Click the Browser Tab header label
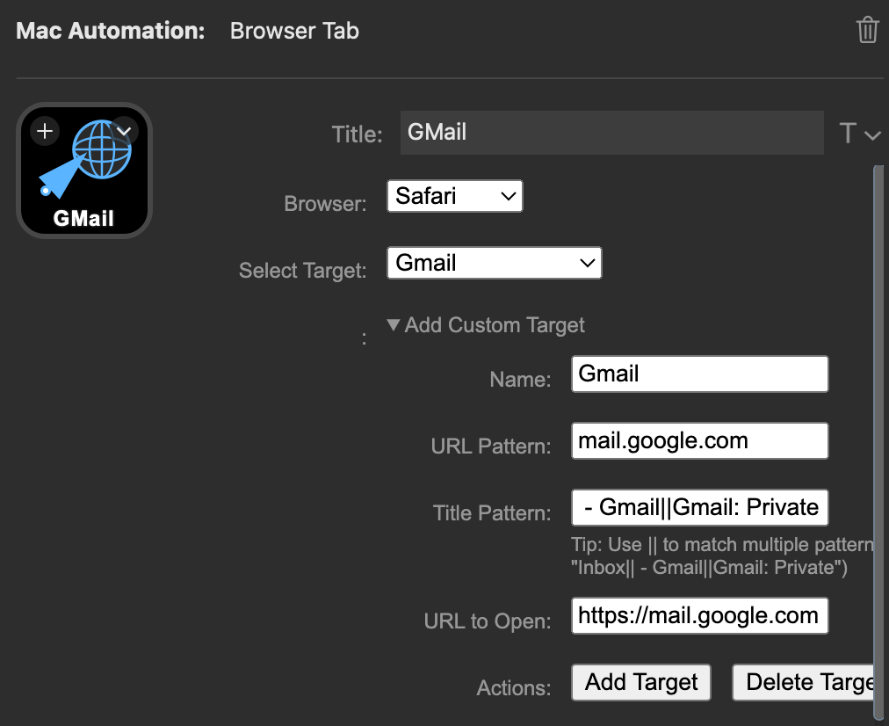The image size is (889, 726). [294, 31]
